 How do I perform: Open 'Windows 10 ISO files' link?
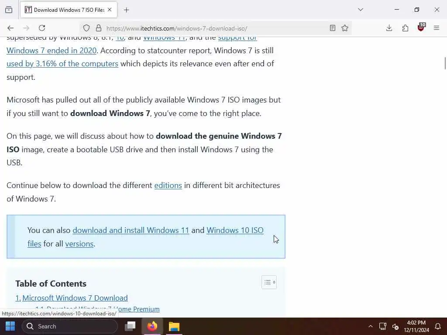click(235, 230)
